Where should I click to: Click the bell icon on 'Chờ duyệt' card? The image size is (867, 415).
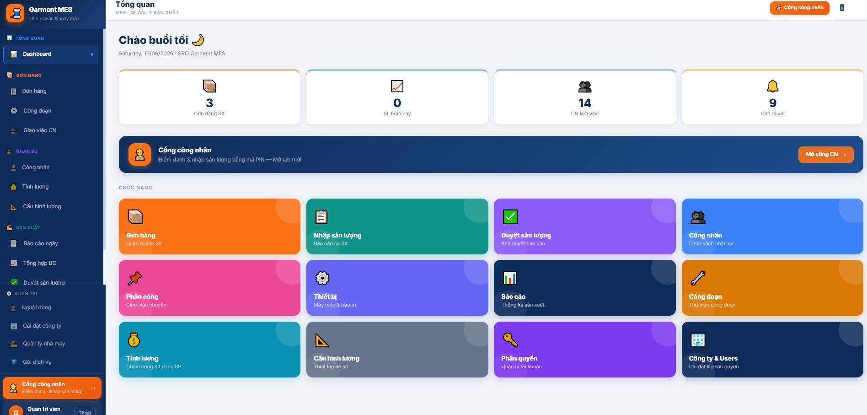(773, 86)
